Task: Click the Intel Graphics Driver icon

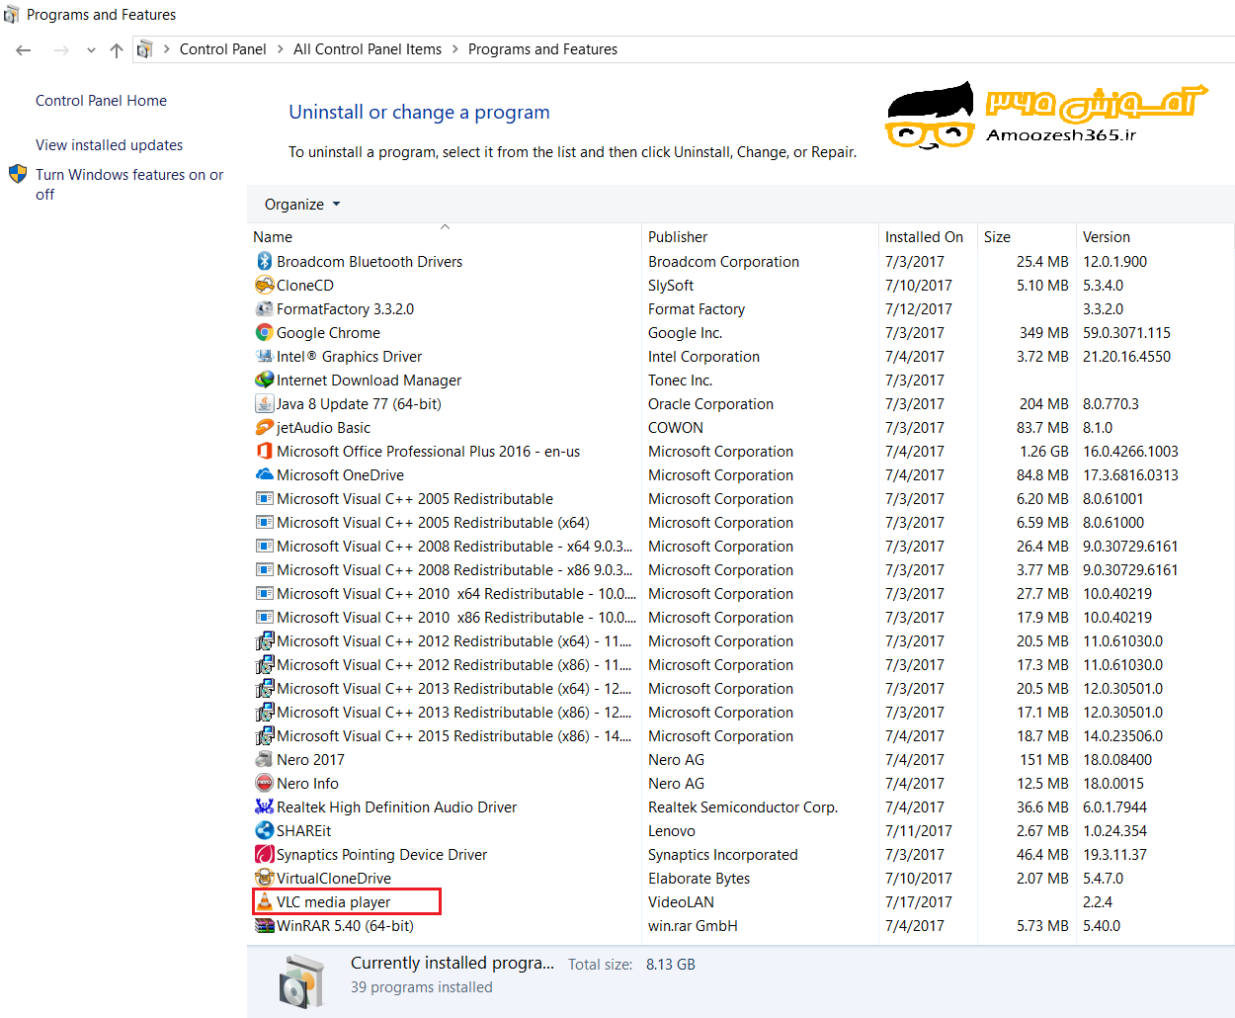Action: (x=264, y=356)
